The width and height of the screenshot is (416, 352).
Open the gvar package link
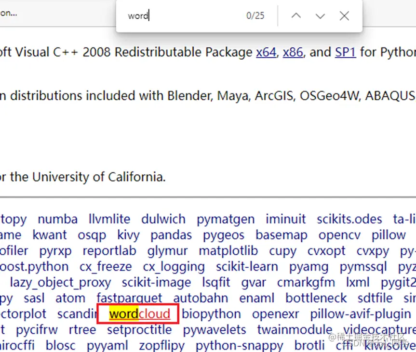click(x=254, y=283)
